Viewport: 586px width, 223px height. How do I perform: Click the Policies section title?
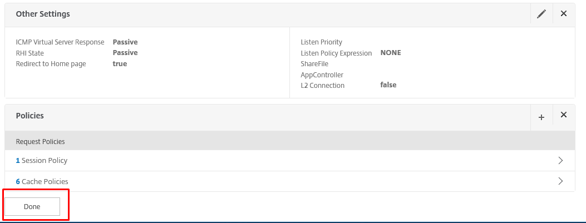coord(30,116)
